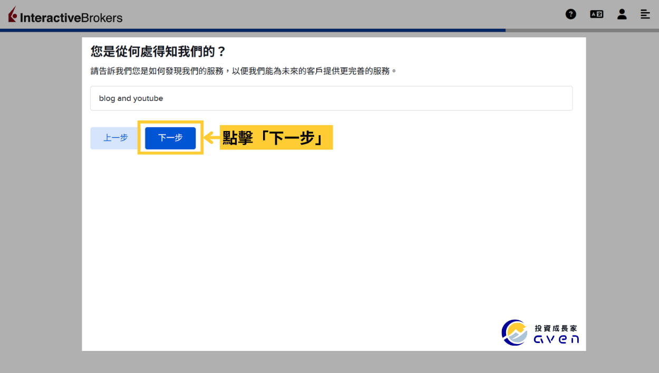Click the 下一步 next button
Image resolution: width=659 pixels, height=373 pixels.
(170, 138)
